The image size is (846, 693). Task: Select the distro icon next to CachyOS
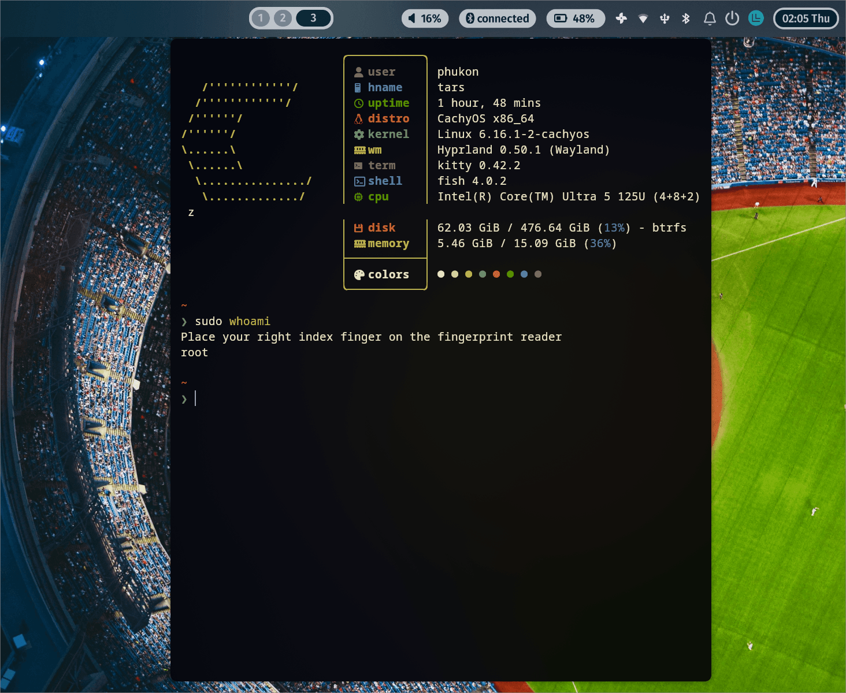pos(359,118)
